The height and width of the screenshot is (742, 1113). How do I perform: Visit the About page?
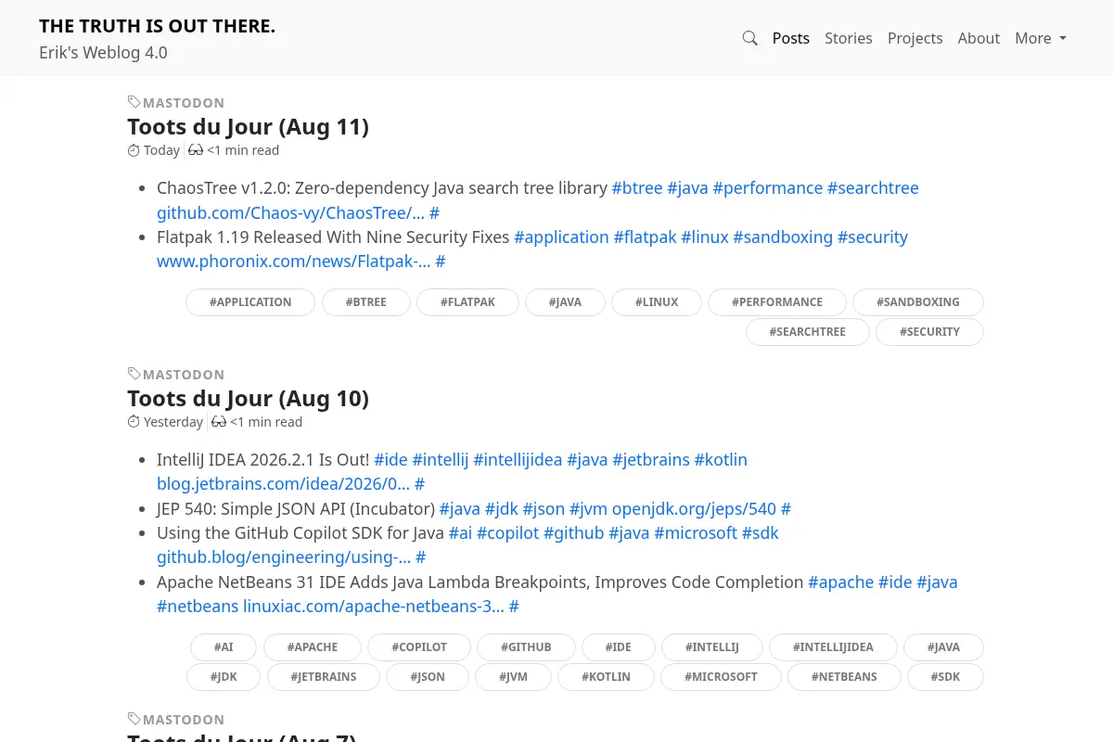click(979, 38)
